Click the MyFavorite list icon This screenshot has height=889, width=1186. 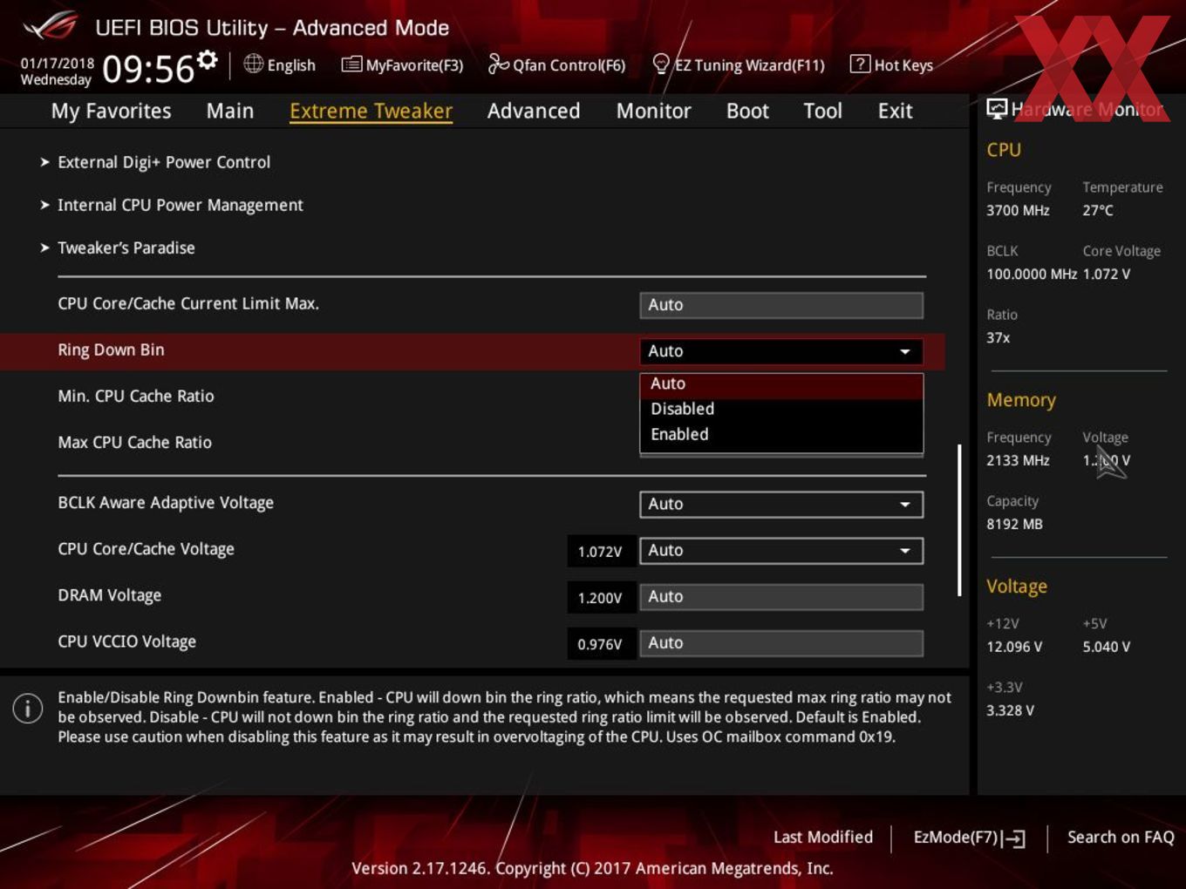click(x=351, y=64)
